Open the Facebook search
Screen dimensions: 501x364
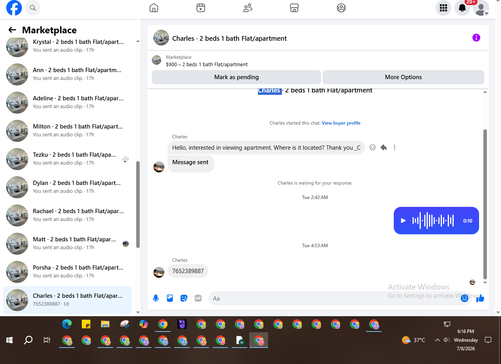point(33,8)
